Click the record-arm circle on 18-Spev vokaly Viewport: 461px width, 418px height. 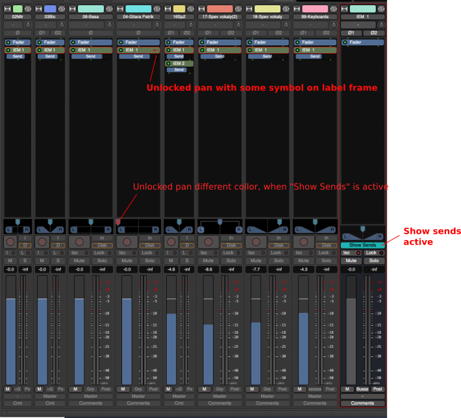click(x=256, y=241)
